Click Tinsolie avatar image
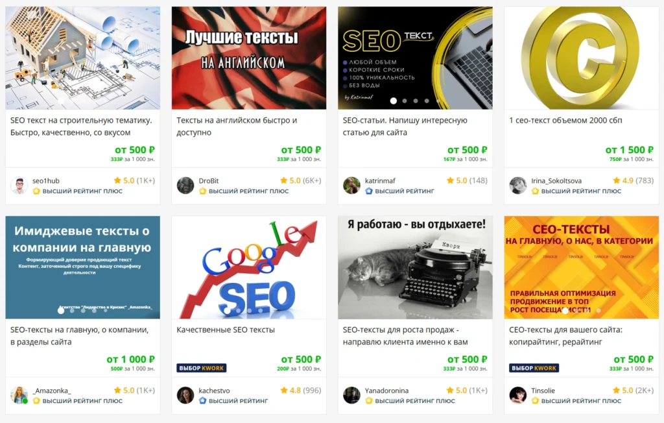This screenshot has width=664, height=423. (x=517, y=395)
